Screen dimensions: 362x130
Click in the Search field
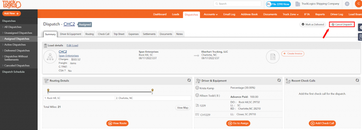click(237, 4)
